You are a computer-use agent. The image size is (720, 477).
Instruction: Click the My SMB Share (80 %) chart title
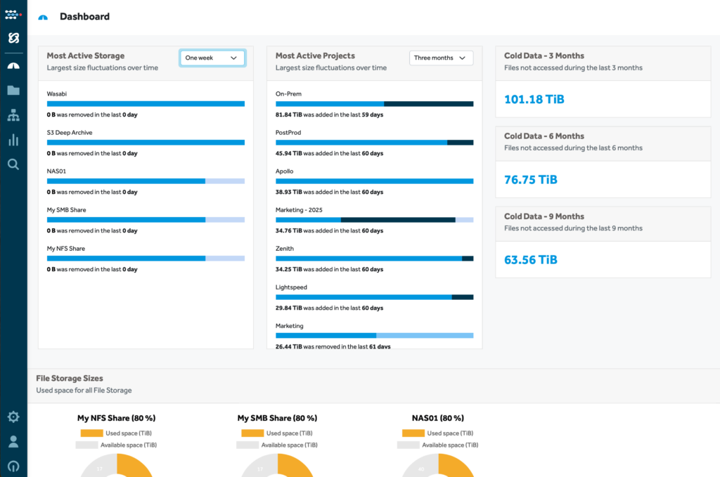(x=277, y=418)
